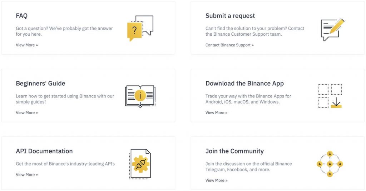Click the Download the Binance App arrow icon
Viewport: 366px width, 191px height.
point(330,96)
